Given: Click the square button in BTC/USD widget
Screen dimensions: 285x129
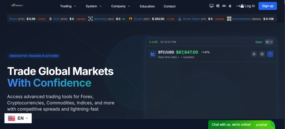Looking at the screenshot, I should 254,54.
